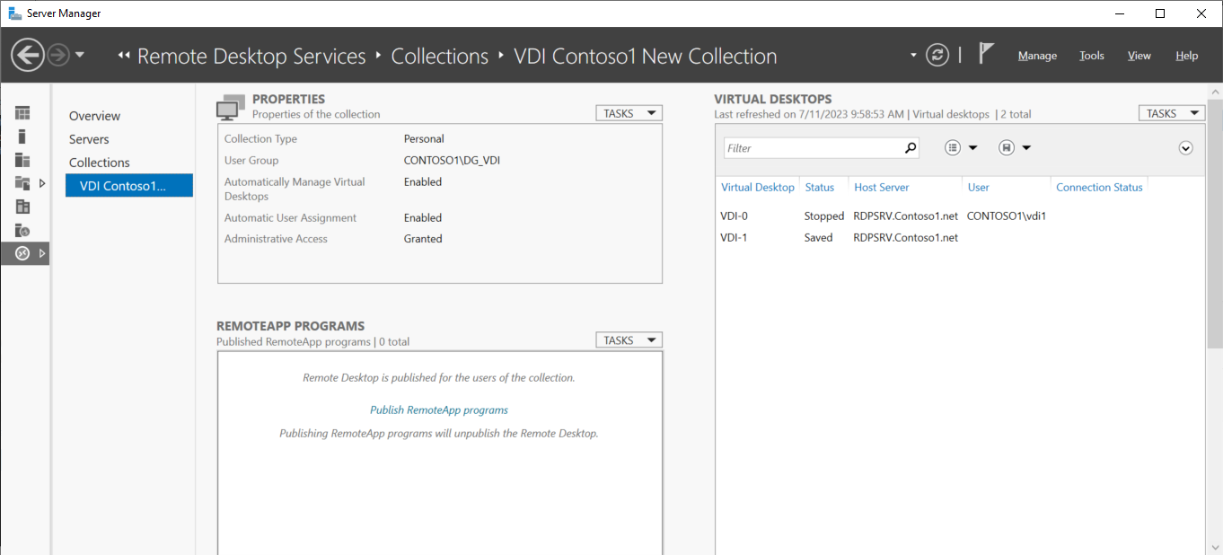Image resolution: width=1223 pixels, height=555 pixels.
Task: Click the magnifier icon in Filter box
Action: pos(911,148)
